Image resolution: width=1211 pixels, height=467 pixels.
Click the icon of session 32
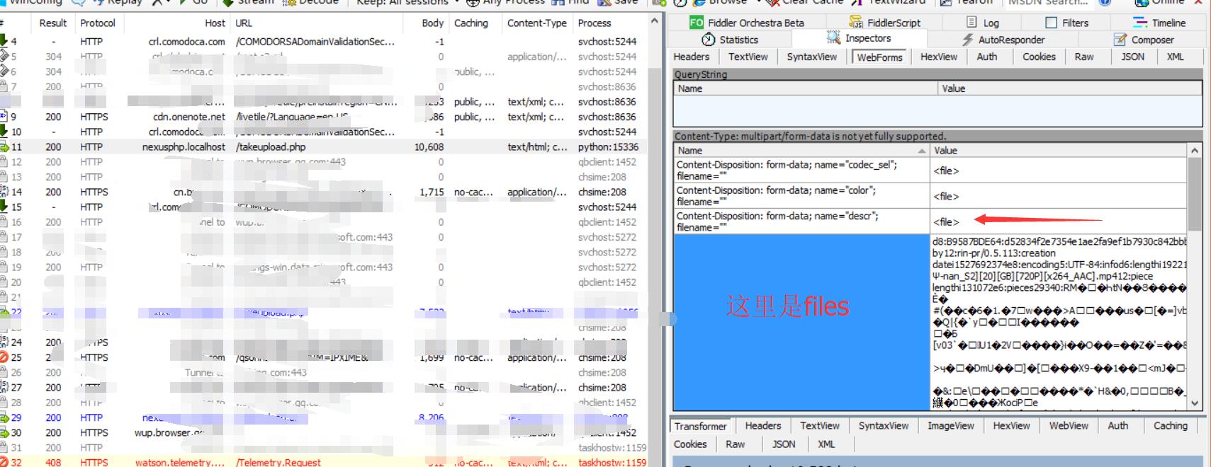click(4, 462)
